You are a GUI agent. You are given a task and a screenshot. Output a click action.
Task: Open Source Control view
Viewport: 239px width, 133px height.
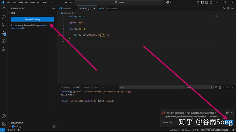[x=3, y=25]
